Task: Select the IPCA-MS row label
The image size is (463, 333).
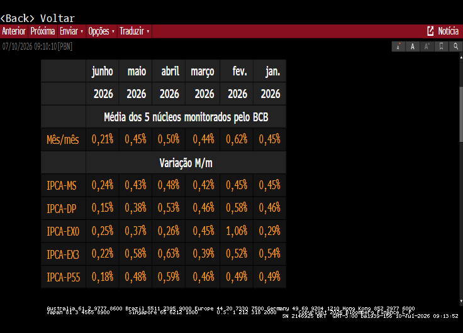Action: (62, 185)
